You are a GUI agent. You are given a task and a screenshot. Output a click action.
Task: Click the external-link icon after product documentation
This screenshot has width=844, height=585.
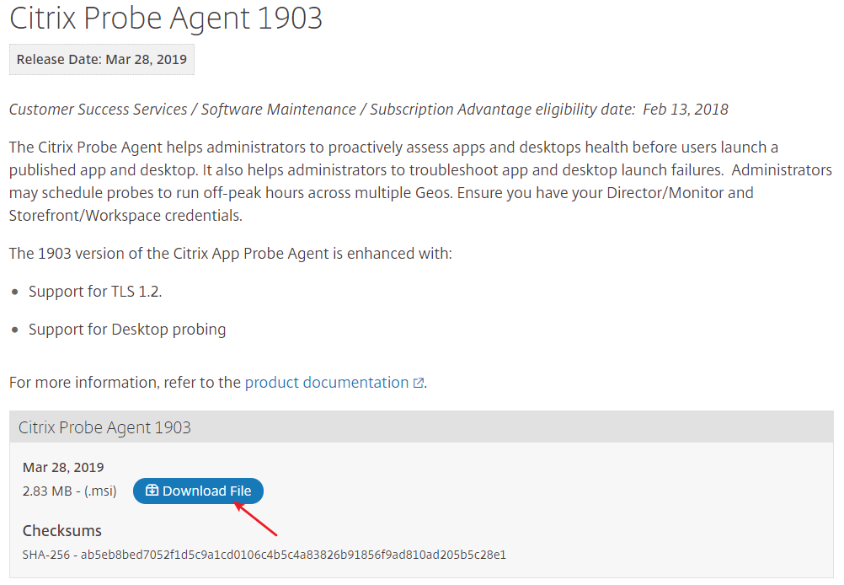[x=419, y=384]
